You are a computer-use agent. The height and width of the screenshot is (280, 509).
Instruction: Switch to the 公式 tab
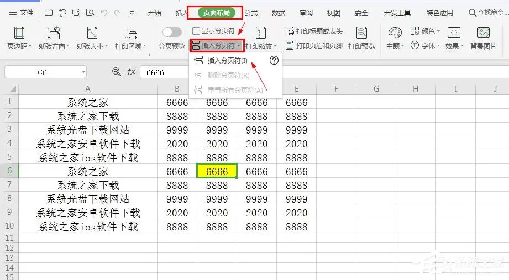(x=251, y=13)
